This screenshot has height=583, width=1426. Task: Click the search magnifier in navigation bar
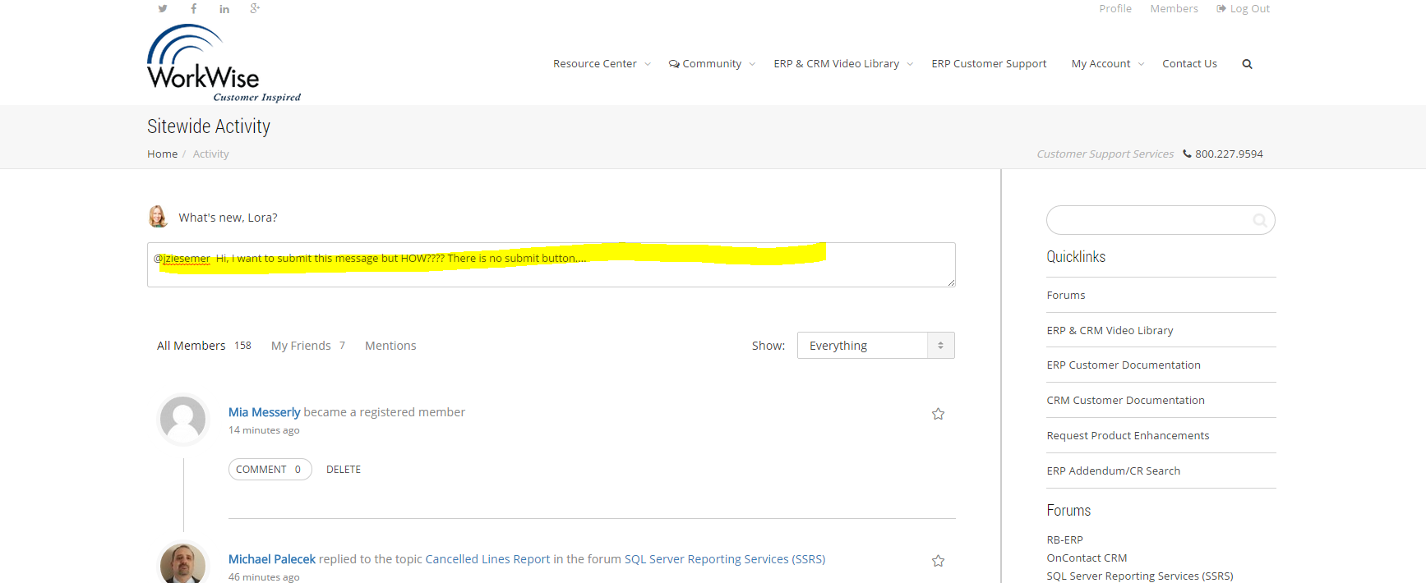click(x=1247, y=64)
